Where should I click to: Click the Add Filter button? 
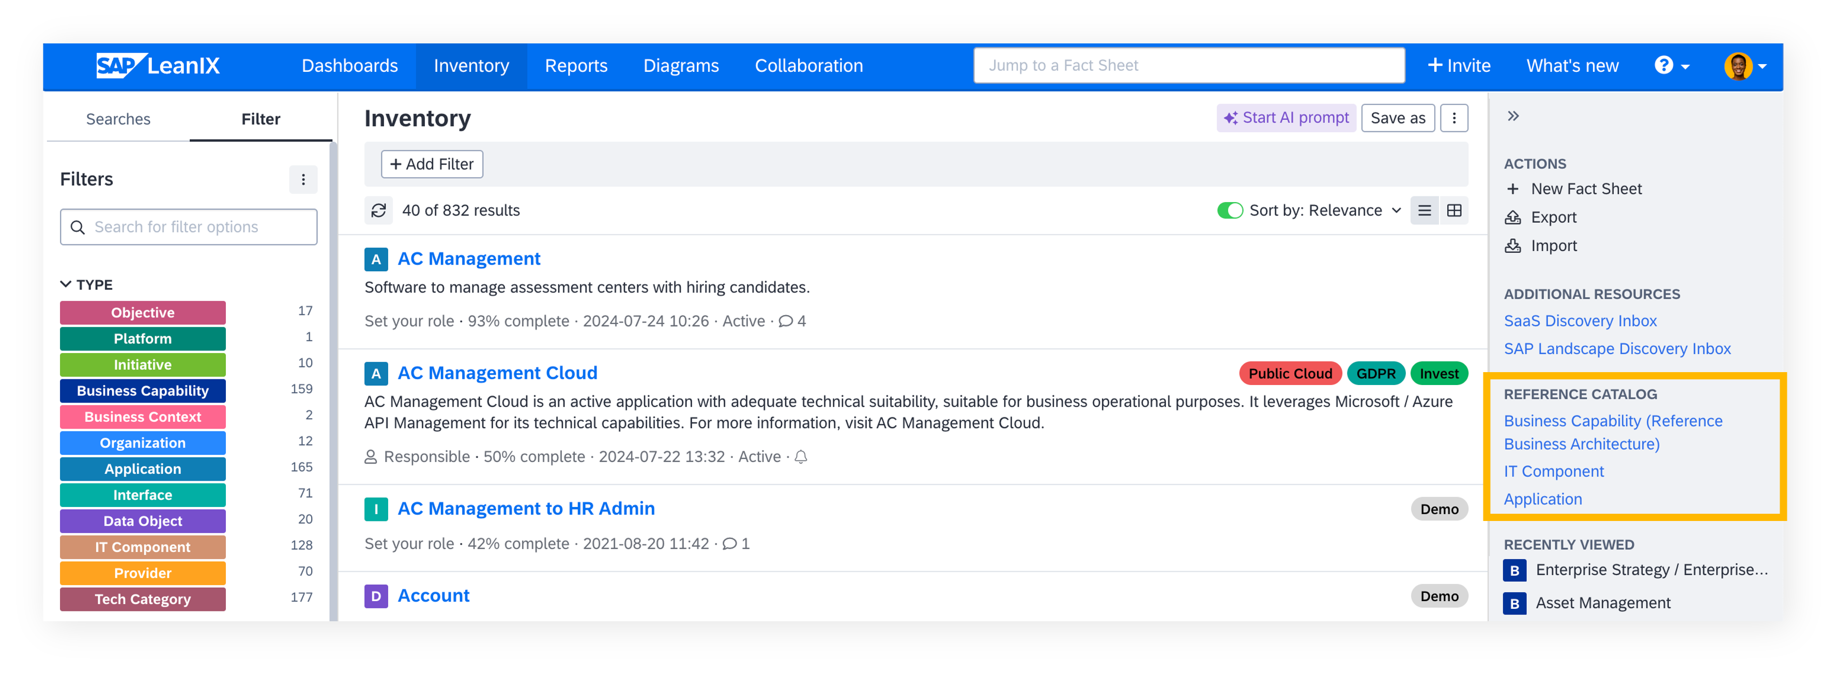[432, 165]
